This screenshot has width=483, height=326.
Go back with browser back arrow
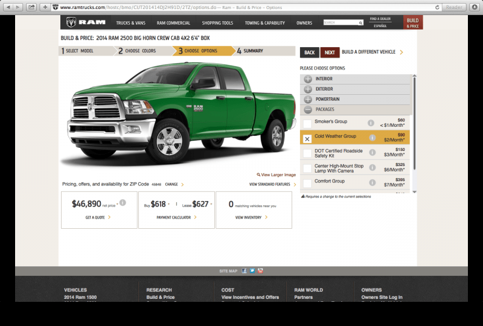(x=8, y=7)
